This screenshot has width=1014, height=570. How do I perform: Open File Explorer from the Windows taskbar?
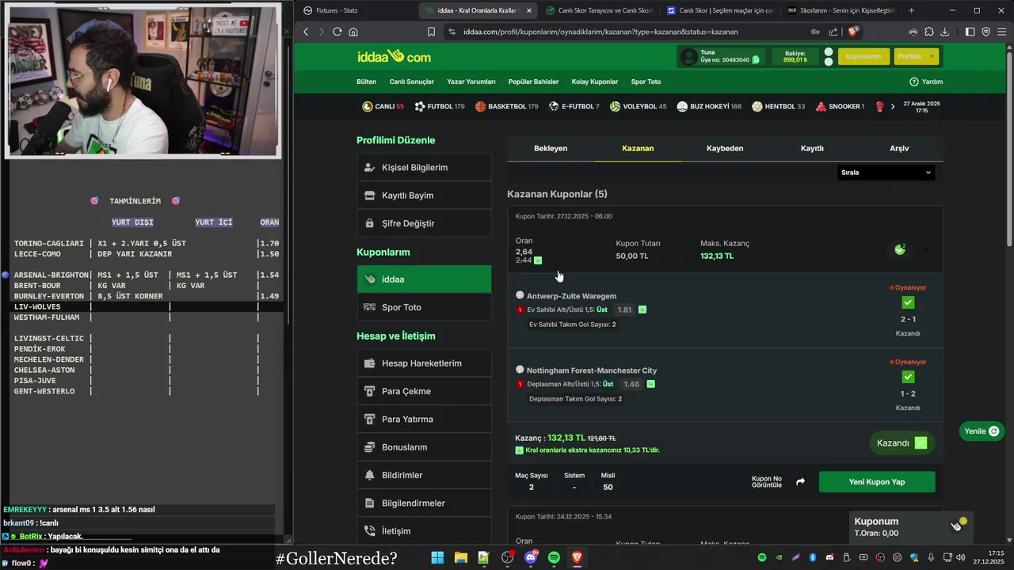460,557
